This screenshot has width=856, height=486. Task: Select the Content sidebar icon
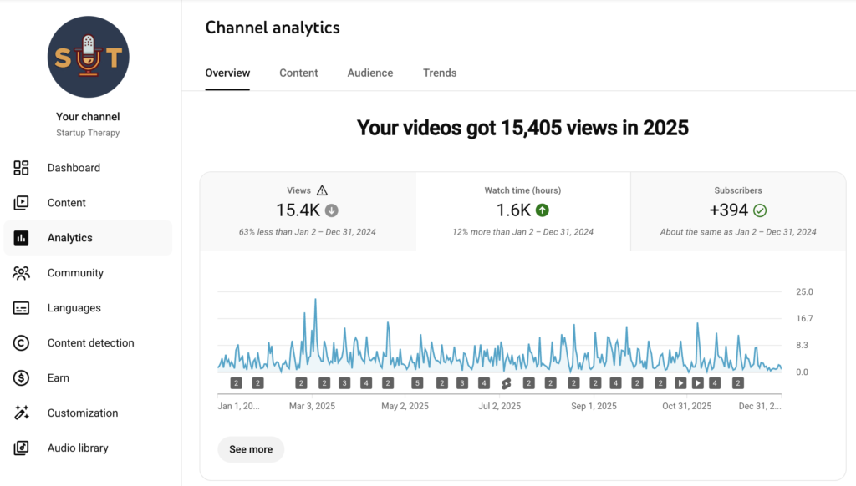(22, 202)
